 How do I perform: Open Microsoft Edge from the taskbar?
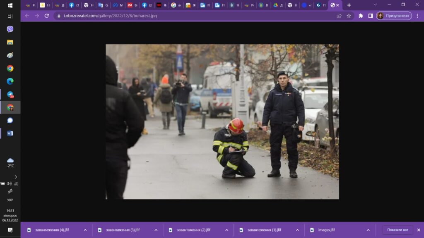(x=10, y=81)
